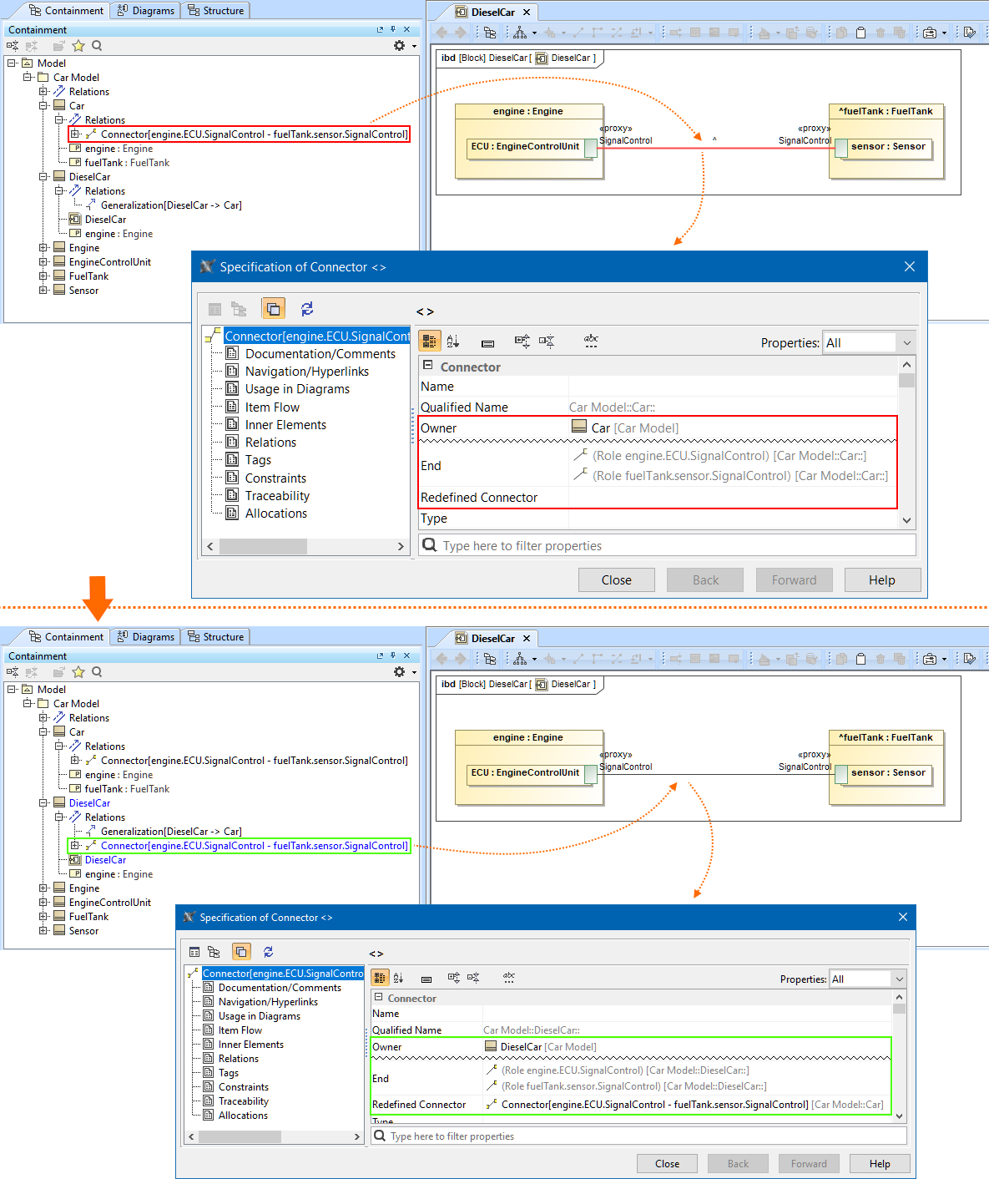Click the filter properties field in the top dialog

667,545
